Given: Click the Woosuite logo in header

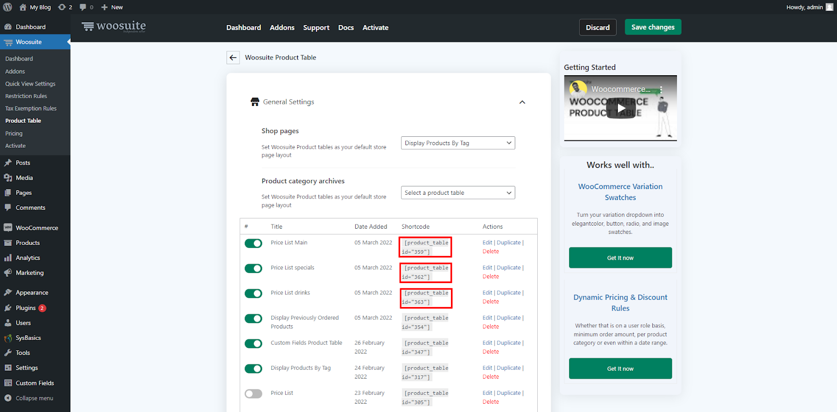Looking at the screenshot, I should click(114, 27).
